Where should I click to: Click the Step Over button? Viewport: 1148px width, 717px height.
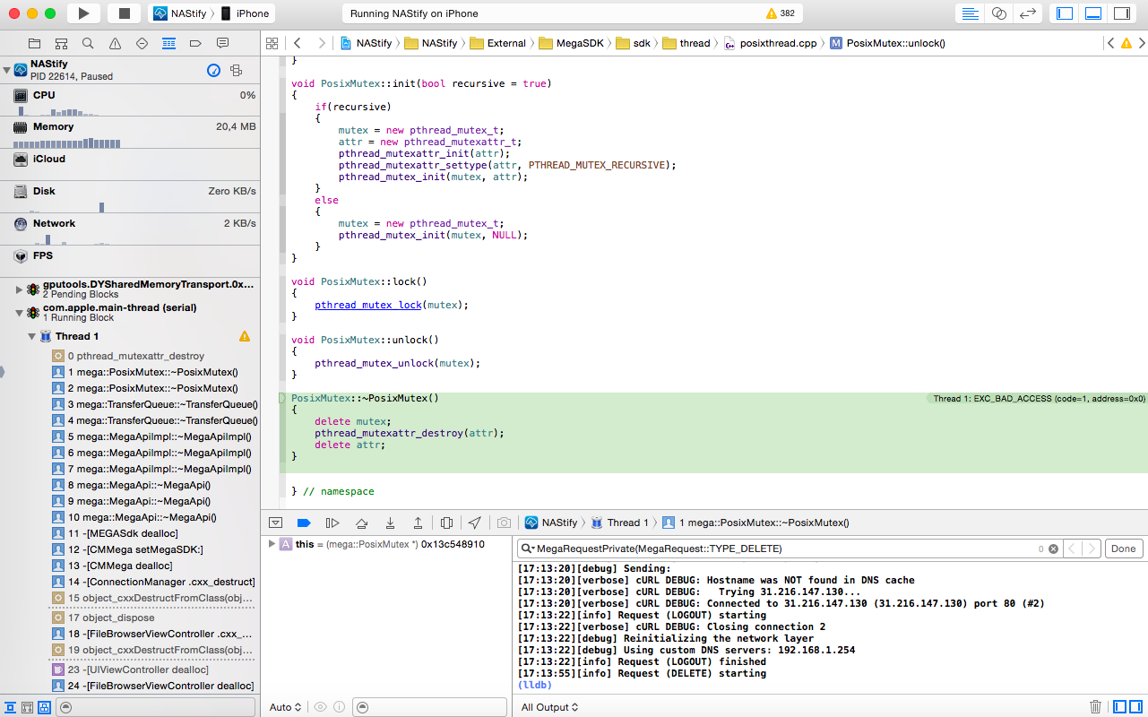tap(361, 523)
